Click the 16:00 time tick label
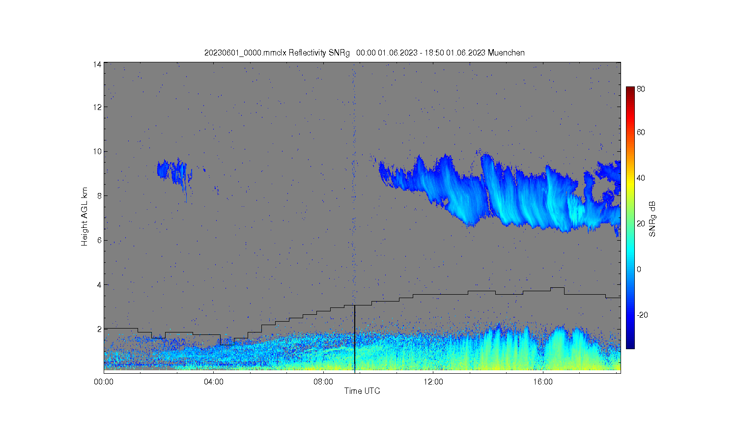Screen dimensions: 737x442 click(542, 382)
